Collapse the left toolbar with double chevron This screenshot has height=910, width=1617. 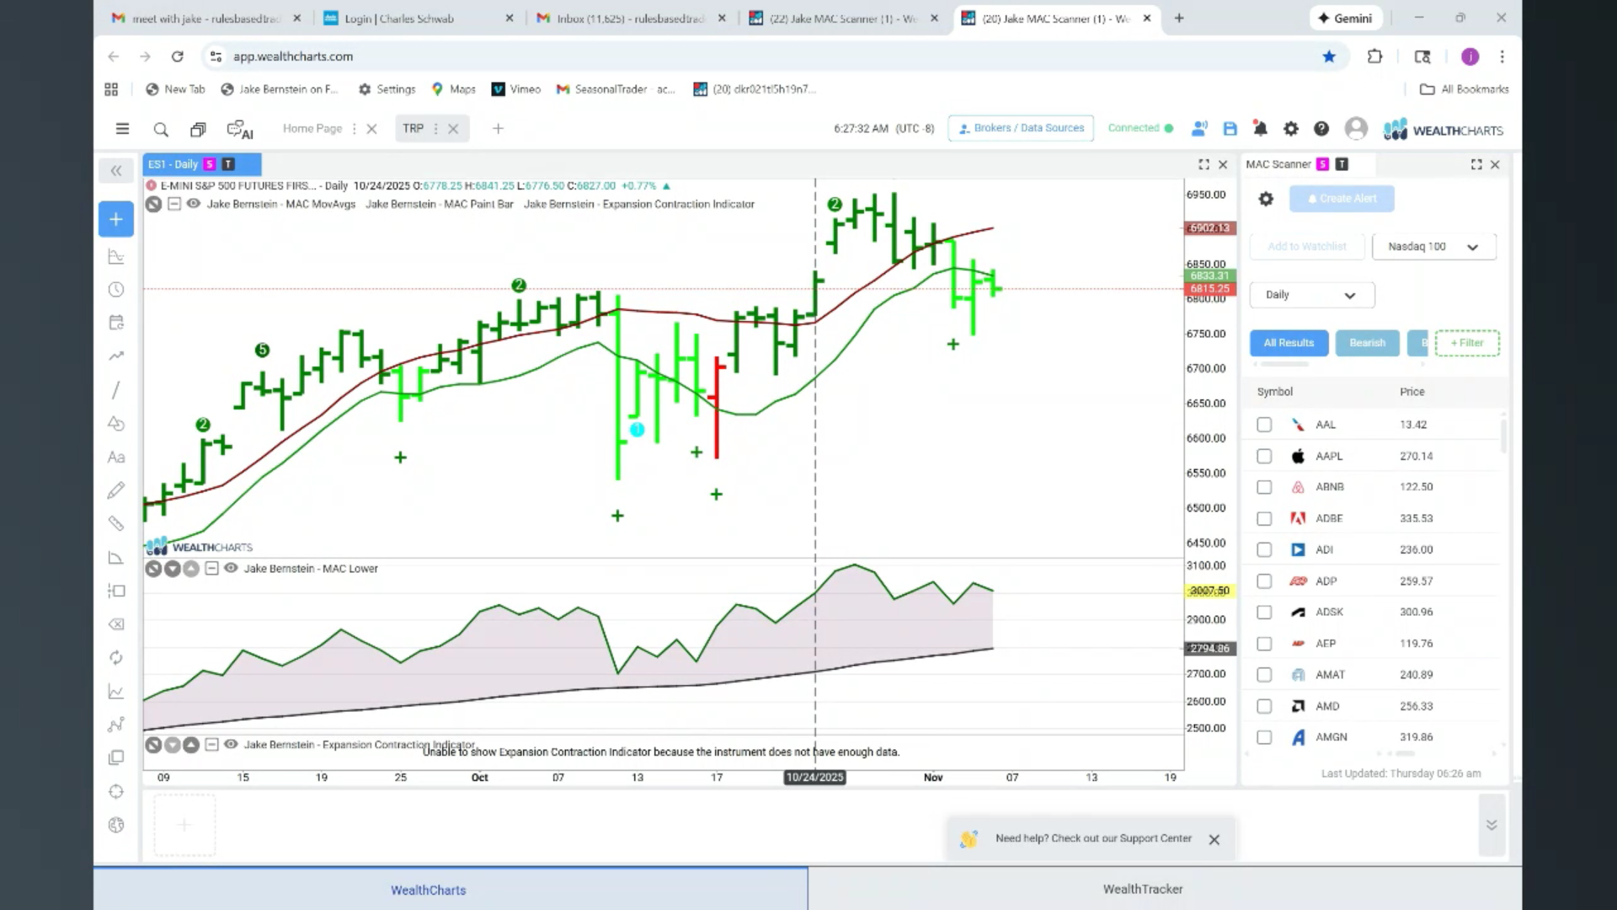pyautogui.click(x=116, y=171)
